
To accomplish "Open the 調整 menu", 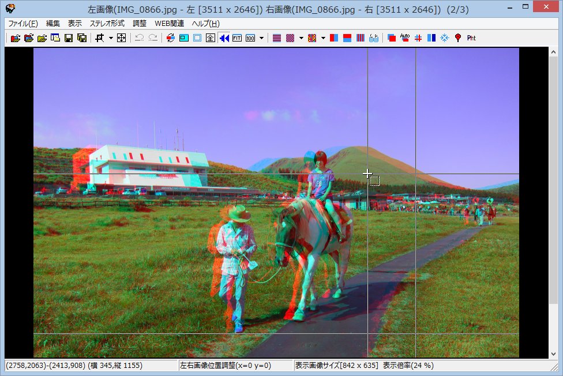I will [x=140, y=24].
